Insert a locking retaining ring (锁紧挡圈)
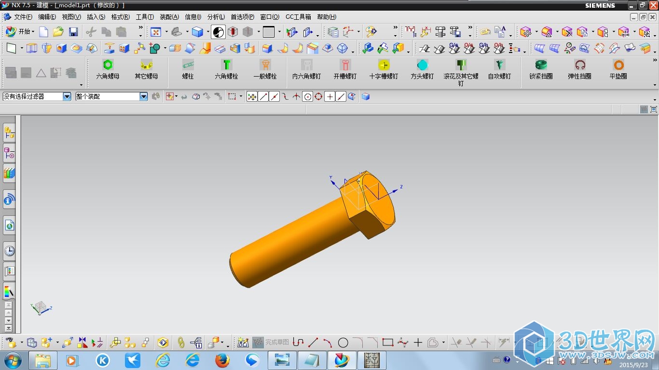This screenshot has width=659, height=370. 541,70
